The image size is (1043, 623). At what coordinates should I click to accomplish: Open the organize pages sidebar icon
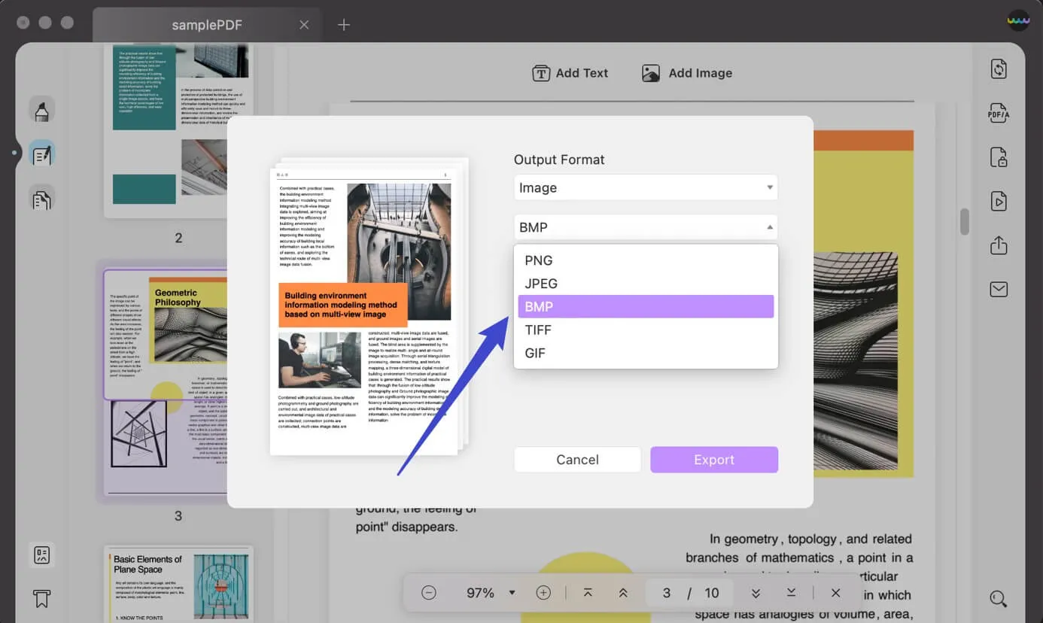click(x=41, y=199)
